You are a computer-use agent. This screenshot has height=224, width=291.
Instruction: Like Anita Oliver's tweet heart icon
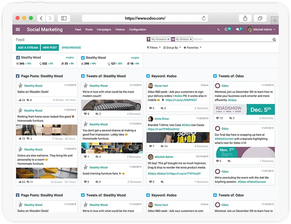click(150, 146)
